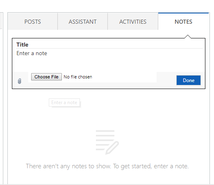This screenshot has height=185, width=214.
Task: Click the paperclip attachment icon
Action: tap(20, 81)
